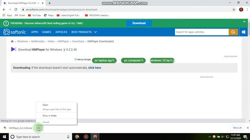Open the KMPlayer breadcrumb link
The image size is (250, 140).
[x=63, y=41]
